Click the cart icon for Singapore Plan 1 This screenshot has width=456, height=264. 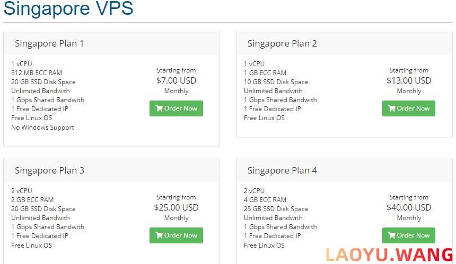[x=159, y=108]
